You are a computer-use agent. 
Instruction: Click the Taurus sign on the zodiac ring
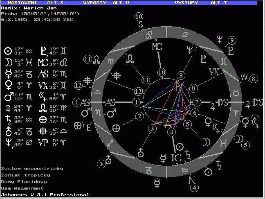[236, 90]
